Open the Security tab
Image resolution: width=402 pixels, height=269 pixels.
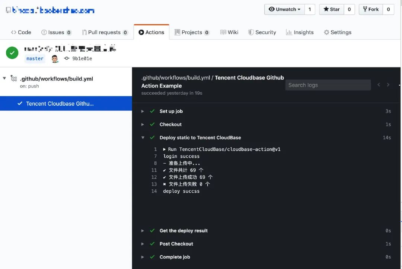pyautogui.click(x=262, y=32)
